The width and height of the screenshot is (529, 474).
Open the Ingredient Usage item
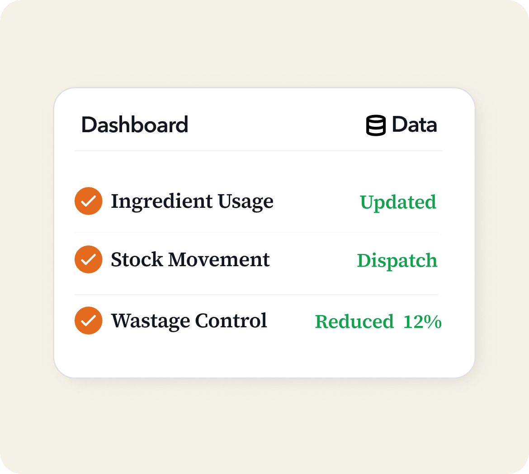click(192, 201)
